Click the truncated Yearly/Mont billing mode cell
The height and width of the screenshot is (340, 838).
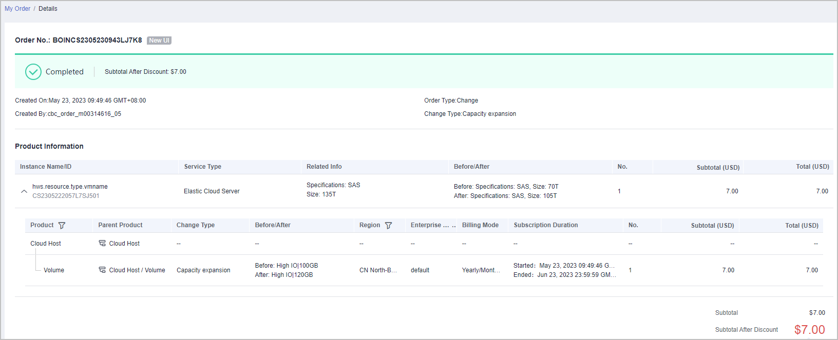coord(481,270)
